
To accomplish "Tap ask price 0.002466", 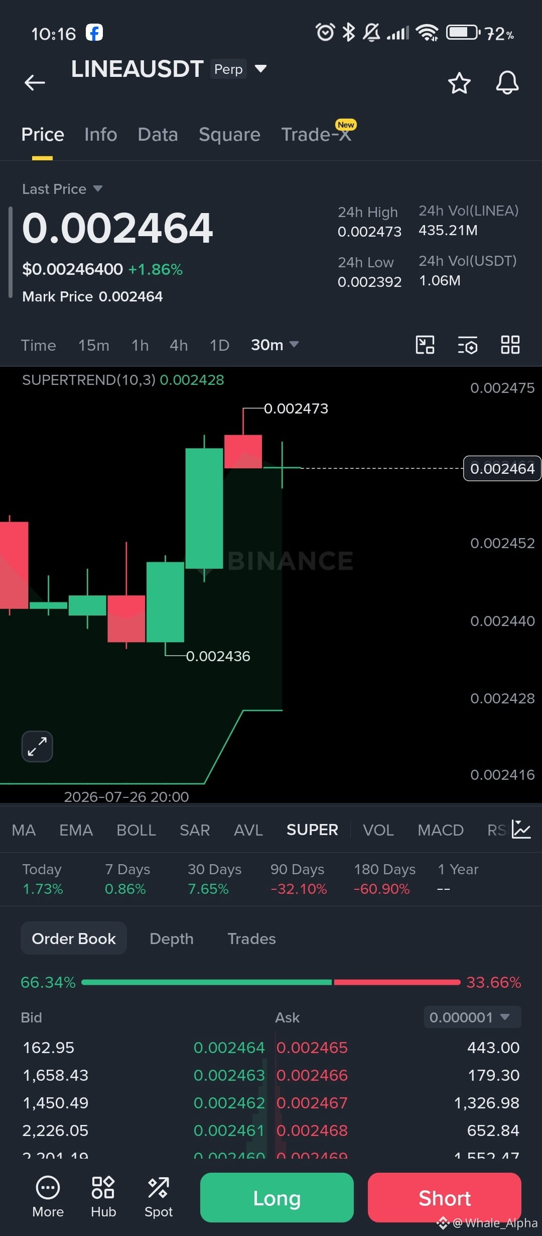I will pos(312,1075).
